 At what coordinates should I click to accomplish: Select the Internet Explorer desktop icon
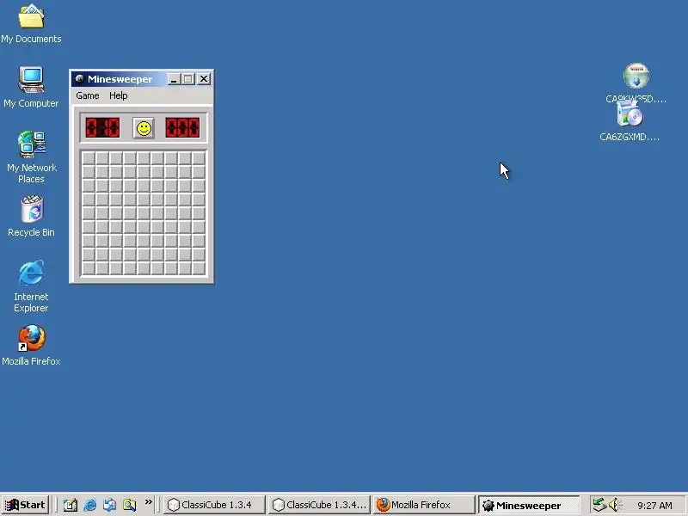31,286
